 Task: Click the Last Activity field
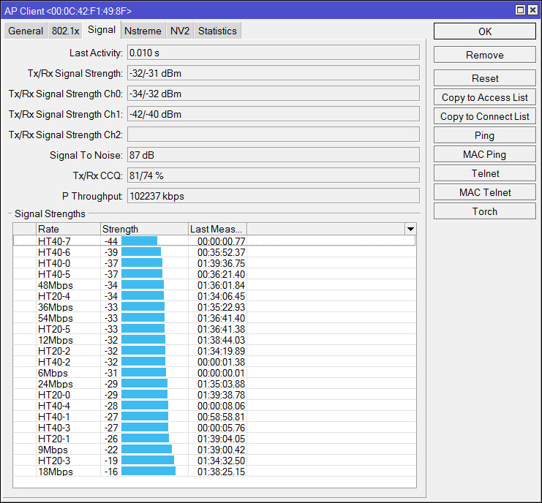tap(274, 53)
